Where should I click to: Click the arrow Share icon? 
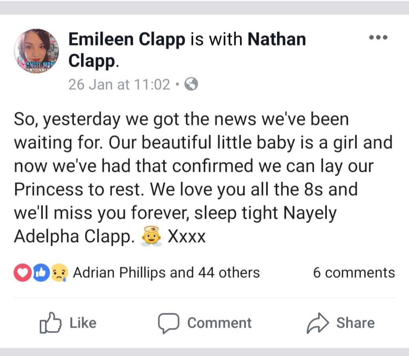(x=317, y=323)
